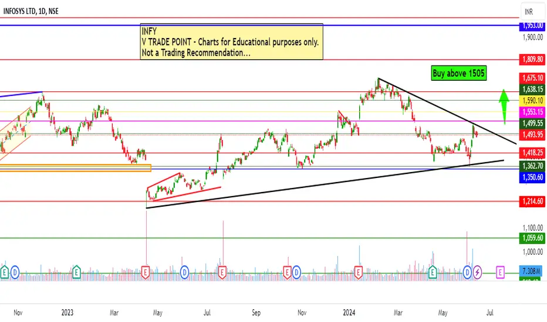Screen dimensions: 547x322
Task: Select the INFY V TRADE POINT text note
Action: tap(232, 42)
